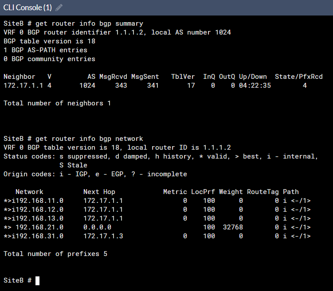Click 'local router ID is 1.1.1.2' text
This screenshot has height=291, width=333.
179,147
